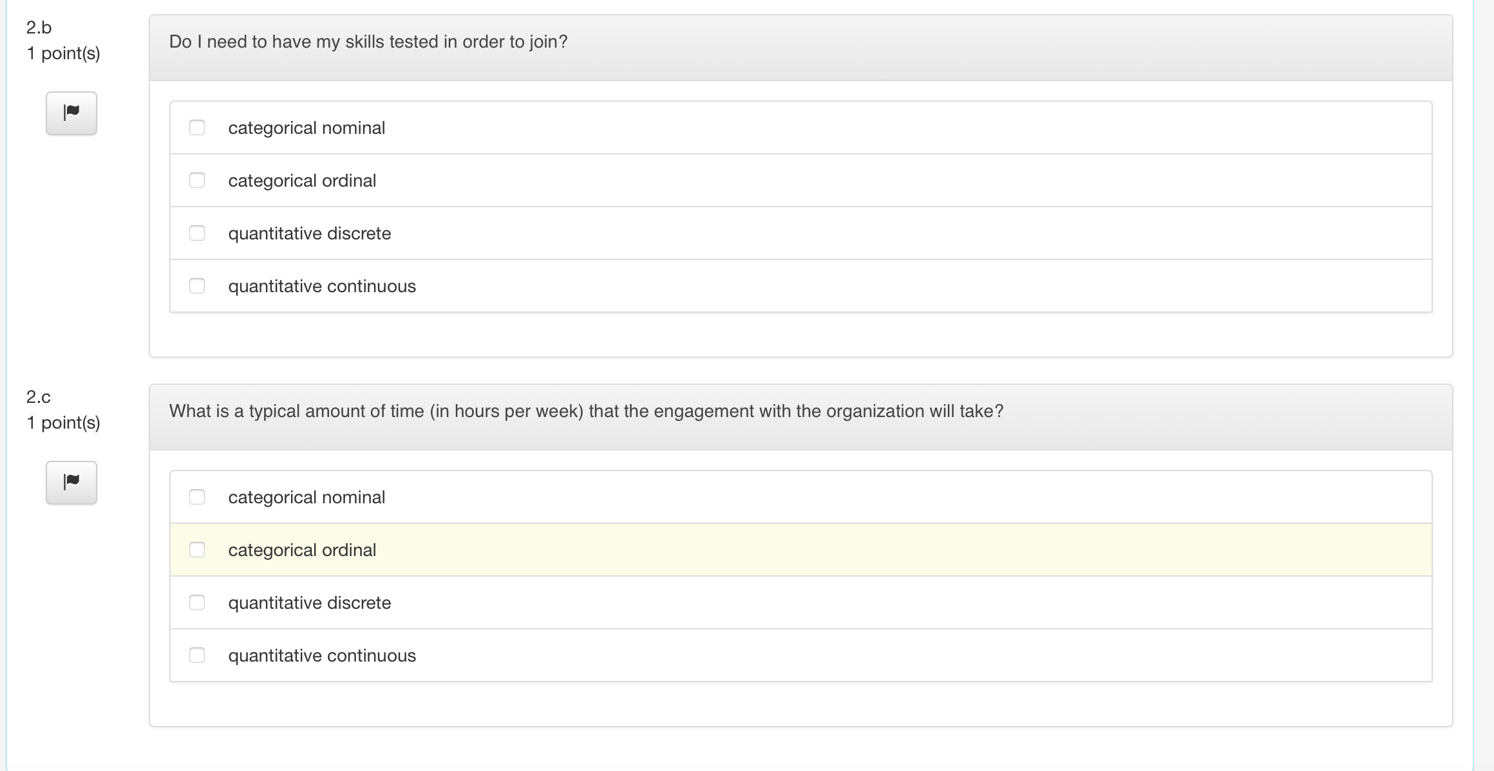Click 'categorical ordinal' label in question 2.b

[x=302, y=181]
